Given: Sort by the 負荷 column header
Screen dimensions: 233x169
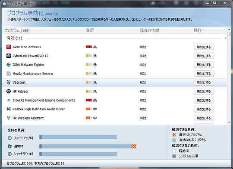Looking at the screenshot, I should [110, 31].
